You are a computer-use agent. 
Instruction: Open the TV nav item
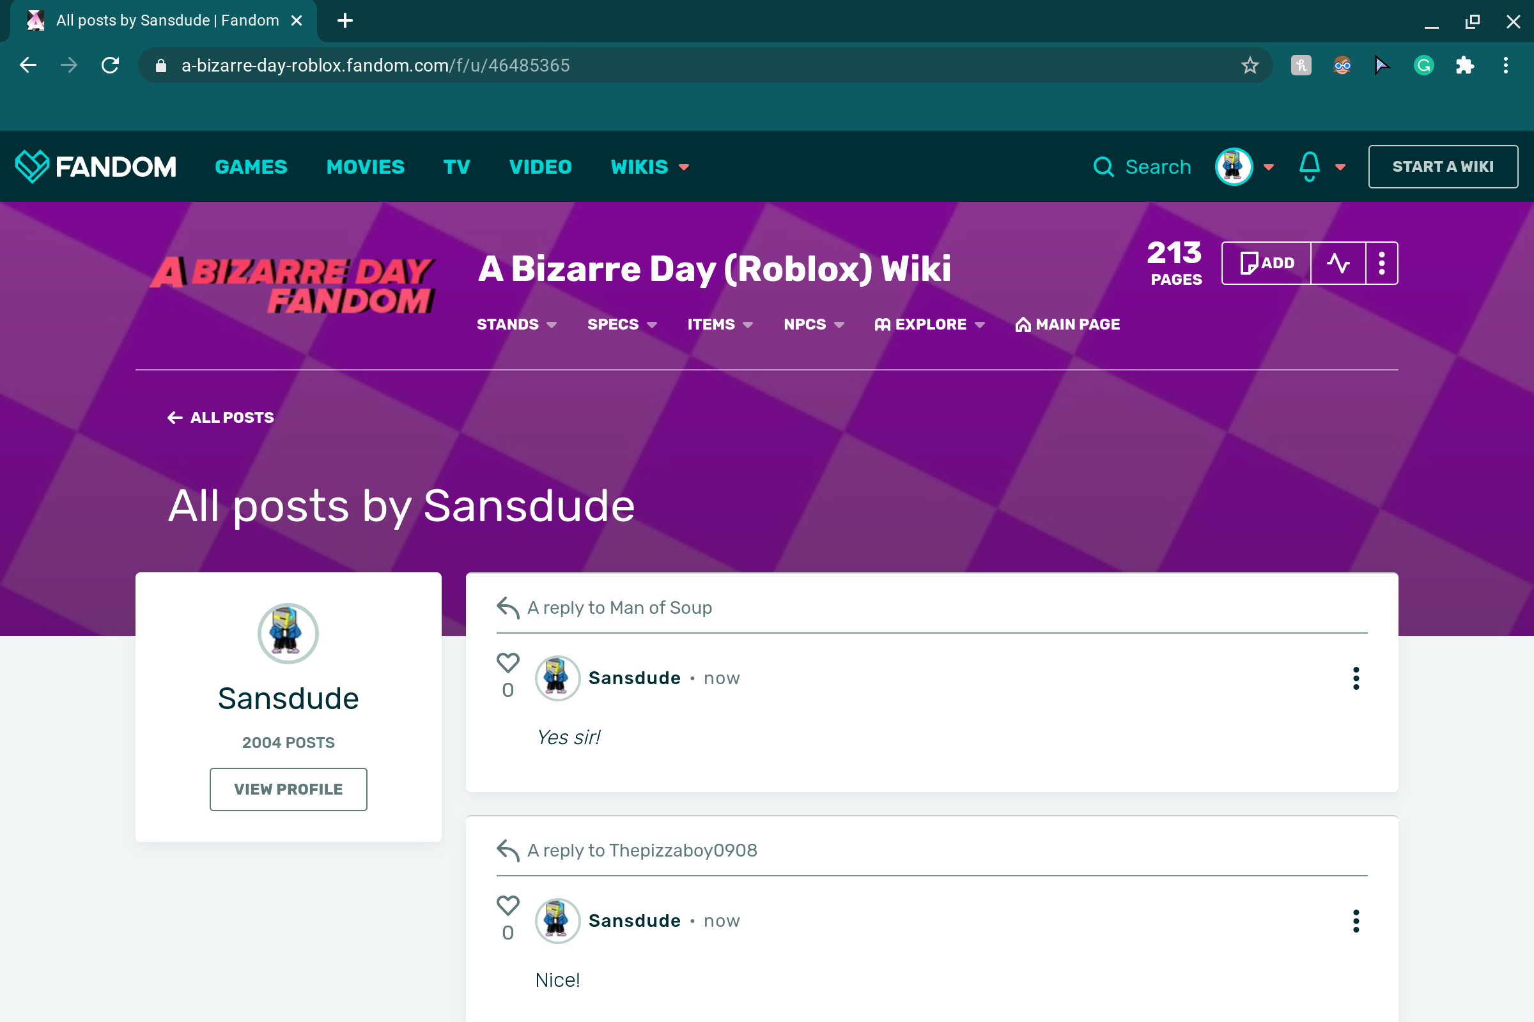(x=456, y=167)
